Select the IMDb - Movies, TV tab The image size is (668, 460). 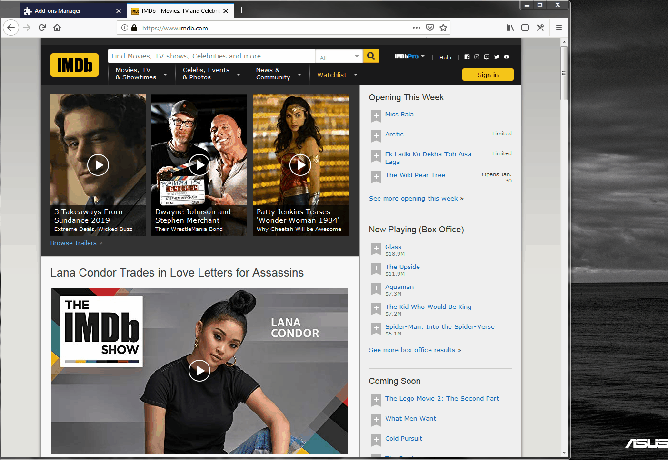click(x=180, y=10)
